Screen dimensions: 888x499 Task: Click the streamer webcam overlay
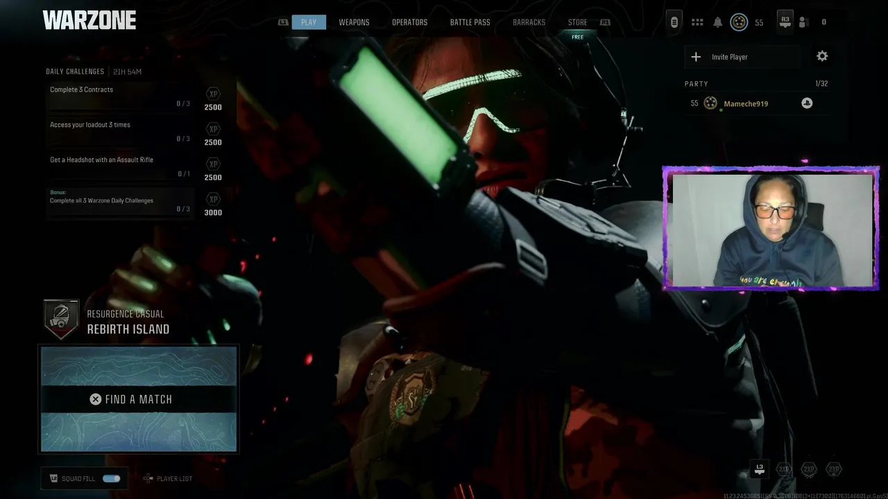coord(771,228)
